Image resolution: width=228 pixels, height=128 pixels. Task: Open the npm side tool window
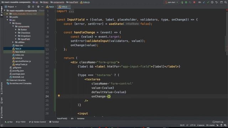click(x=1, y=100)
